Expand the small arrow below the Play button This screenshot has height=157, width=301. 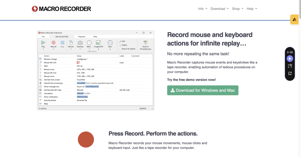pyautogui.click(x=43, y=49)
